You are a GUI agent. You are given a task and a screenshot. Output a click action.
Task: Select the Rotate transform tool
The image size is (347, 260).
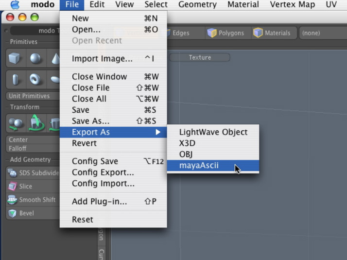36,123
